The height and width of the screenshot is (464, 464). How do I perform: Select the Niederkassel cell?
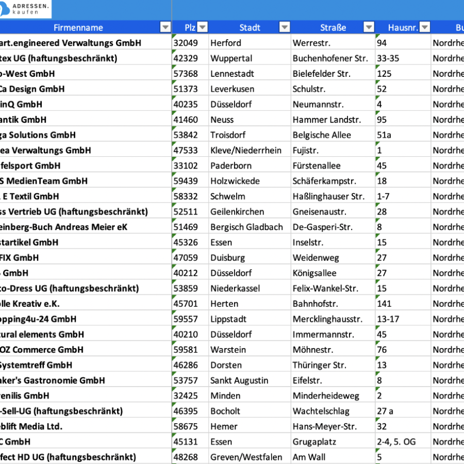tap(250, 289)
